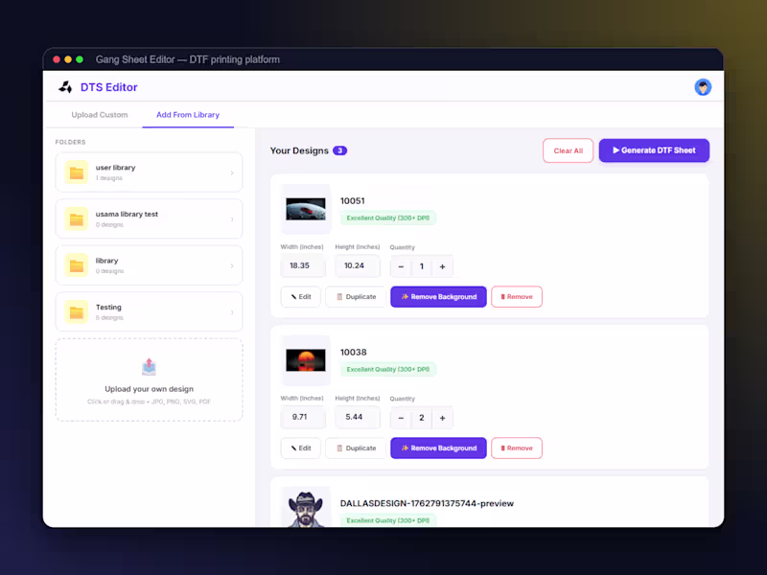Expand the usama library test chevron

coord(232,219)
